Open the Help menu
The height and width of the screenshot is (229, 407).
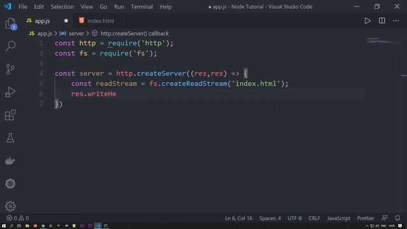coord(165,7)
